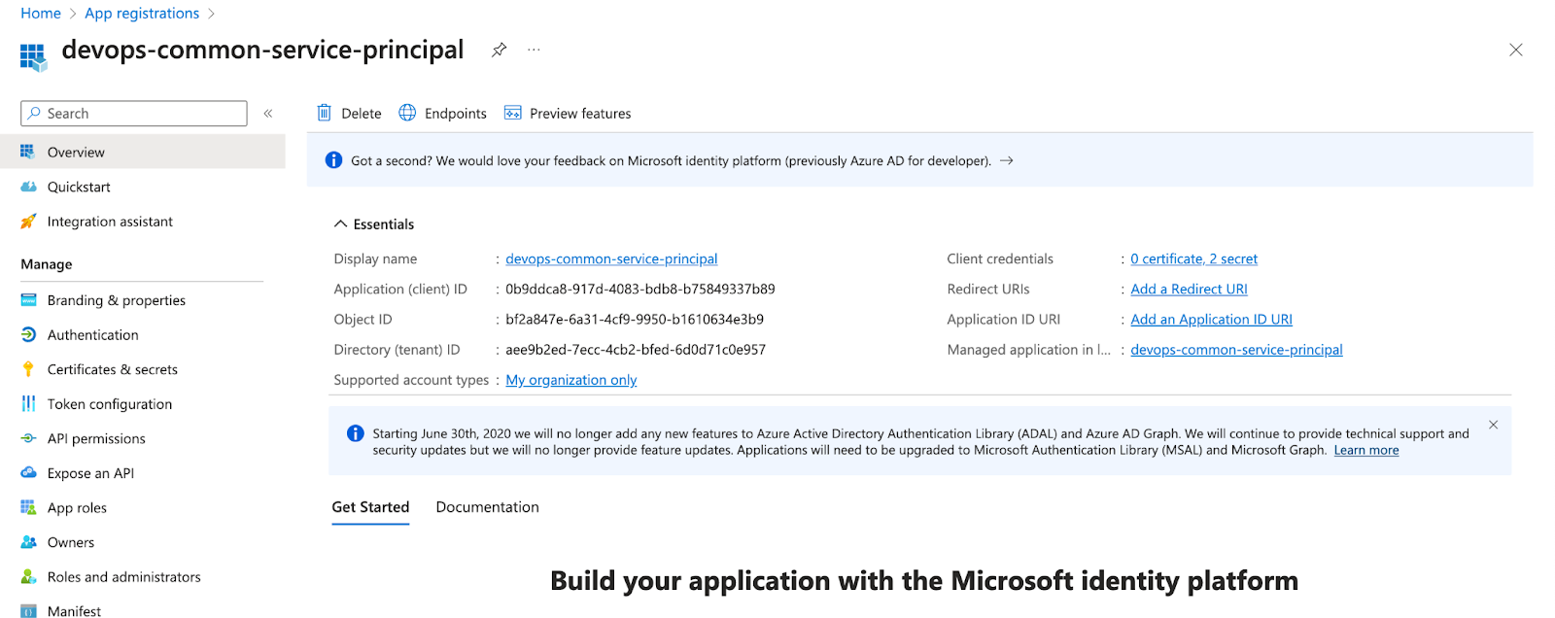Select the App roles icon
Viewport: 1555px width, 618px height.
(28, 507)
